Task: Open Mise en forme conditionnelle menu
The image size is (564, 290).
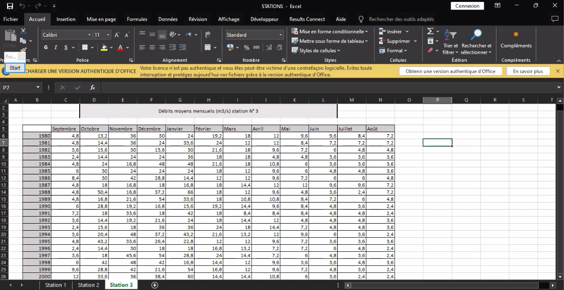Action: [x=330, y=32]
